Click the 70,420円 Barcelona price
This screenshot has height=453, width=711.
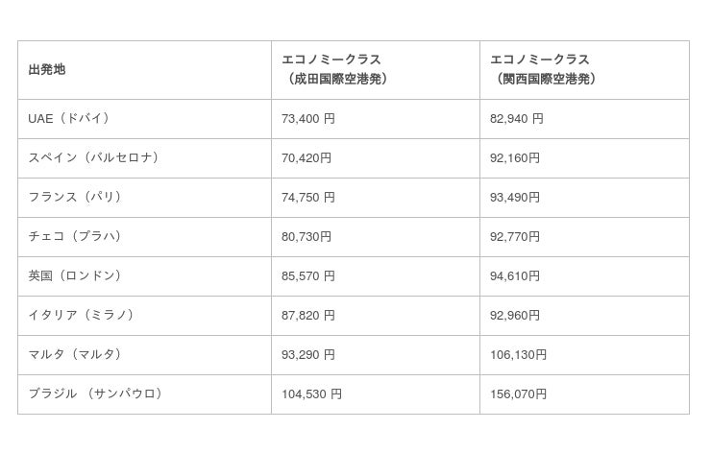pyautogui.click(x=306, y=158)
